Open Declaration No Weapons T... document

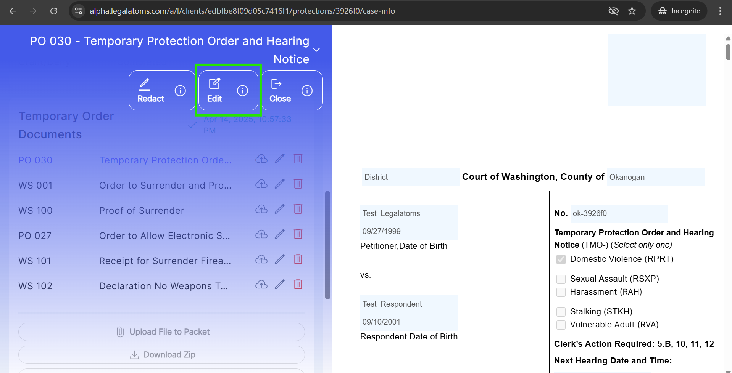pyautogui.click(x=163, y=286)
